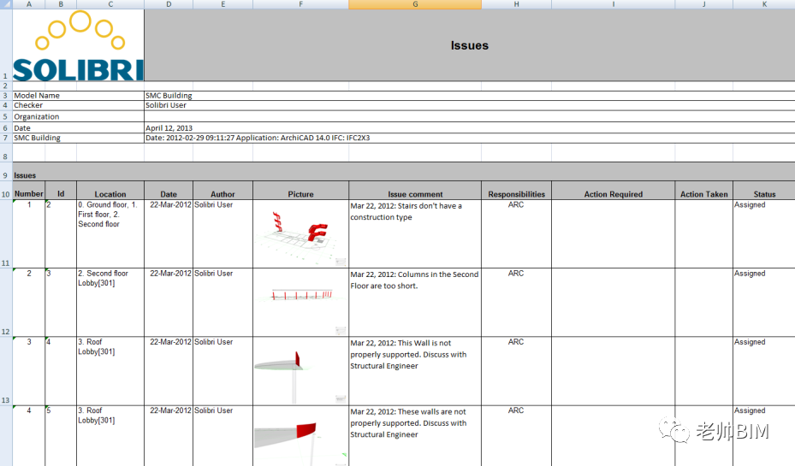The image size is (795, 466).
Task: Select the ArchiCAD 14.0 IFC info cell
Action: click(x=470, y=138)
